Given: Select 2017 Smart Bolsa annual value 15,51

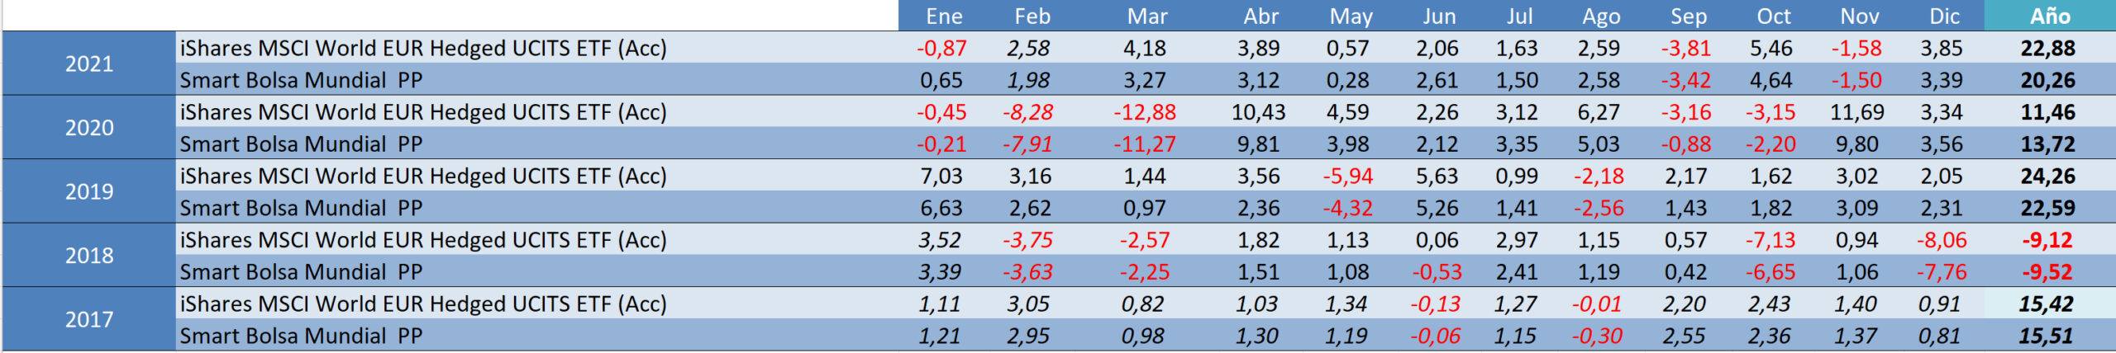Looking at the screenshot, I should [x=2047, y=336].
